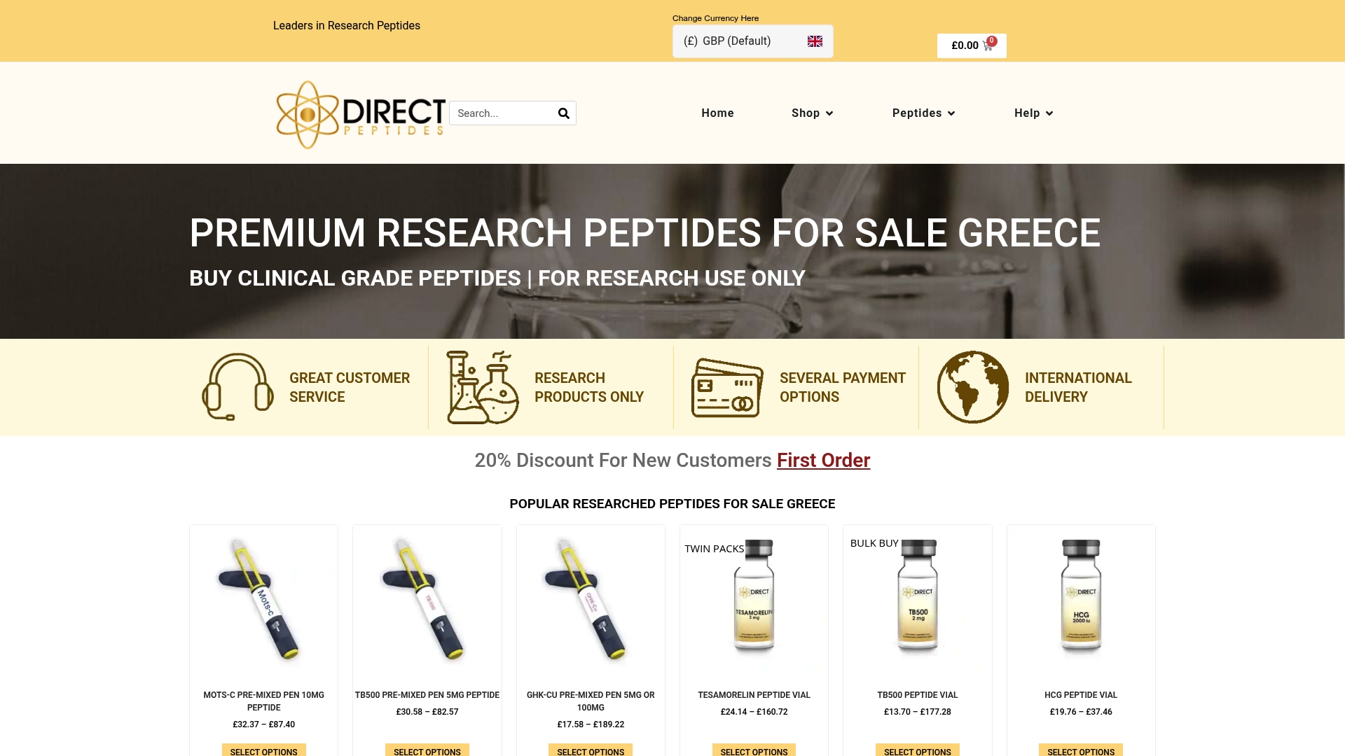Select options for Tesamorelin Peptide Vial

coord(754,751)
